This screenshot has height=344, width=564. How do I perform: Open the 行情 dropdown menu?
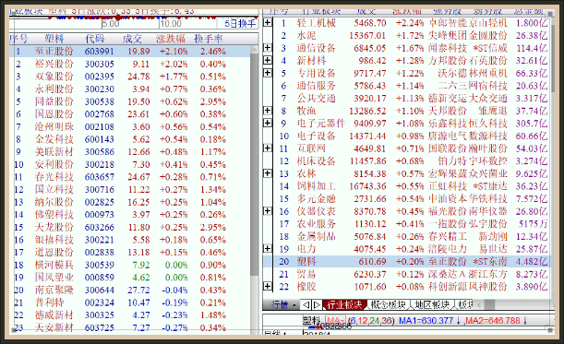[x=283, y=305]
